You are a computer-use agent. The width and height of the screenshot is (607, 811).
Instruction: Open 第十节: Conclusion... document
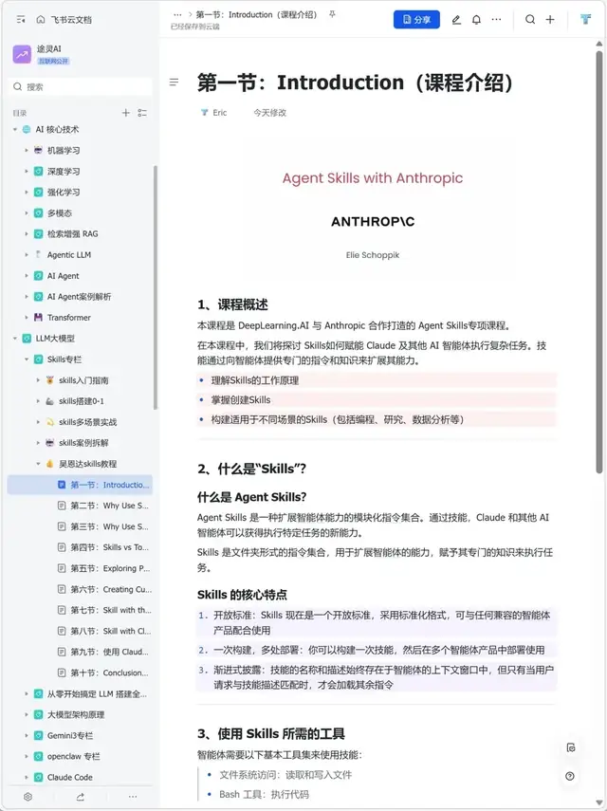pos(109,673)
